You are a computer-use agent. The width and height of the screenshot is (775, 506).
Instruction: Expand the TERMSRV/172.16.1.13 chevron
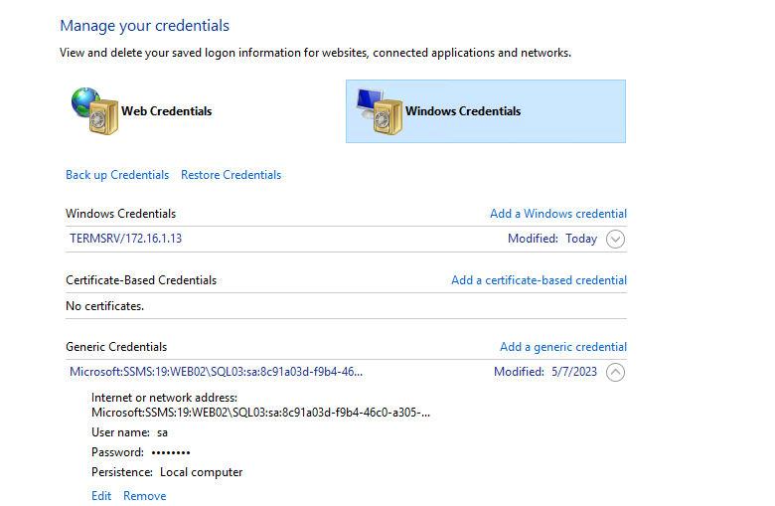(x=615, y=239)
